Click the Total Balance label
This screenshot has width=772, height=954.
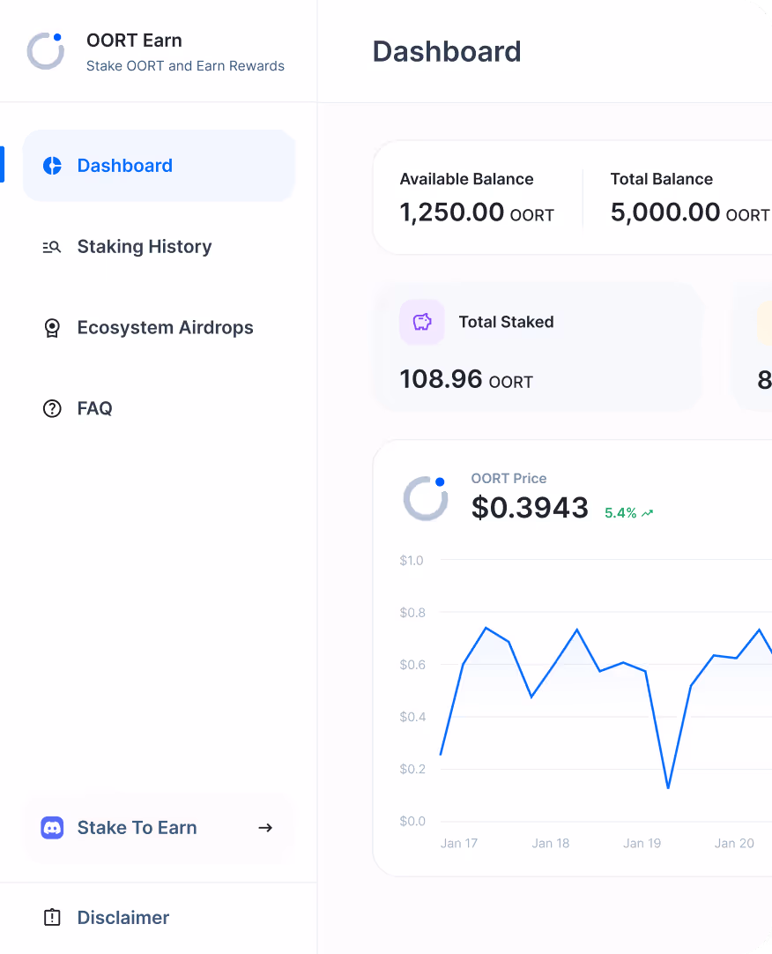tap(662, 179)
